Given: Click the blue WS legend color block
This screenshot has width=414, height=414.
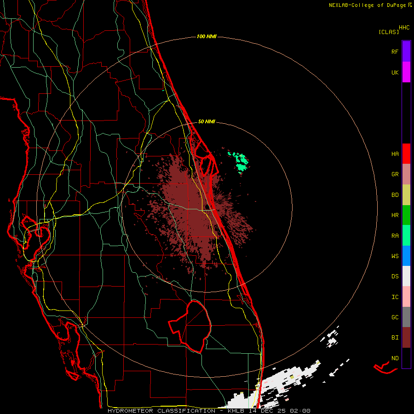Looking at the screenshot, I should 406,256.
